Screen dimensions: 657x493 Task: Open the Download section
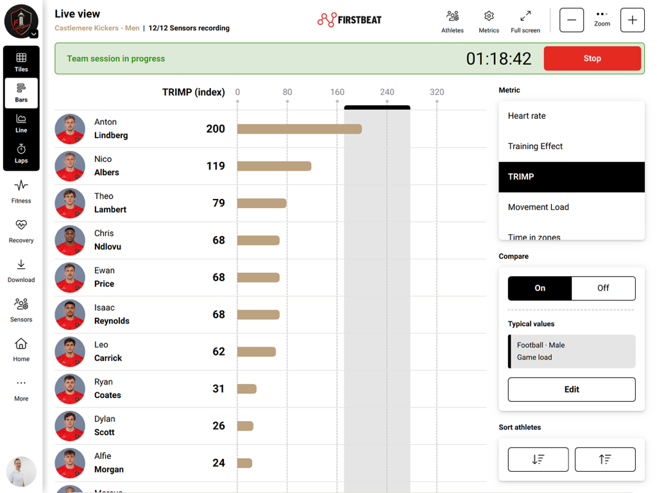coord(21,271)
